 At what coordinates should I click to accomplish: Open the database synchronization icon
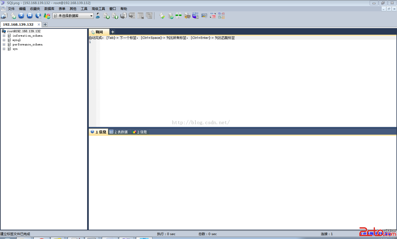(171, 16)
